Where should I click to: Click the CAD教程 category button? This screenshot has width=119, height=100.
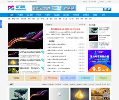click(x=86, y=78)
